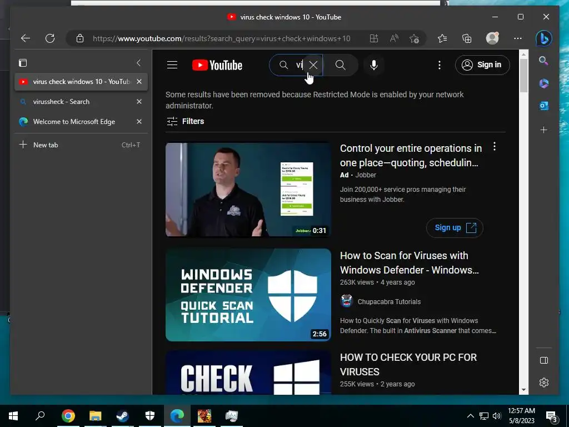This screenshot has width=569, height=427.
Task: Clear the YouTube search box text
Action: [x=313, y=65]
